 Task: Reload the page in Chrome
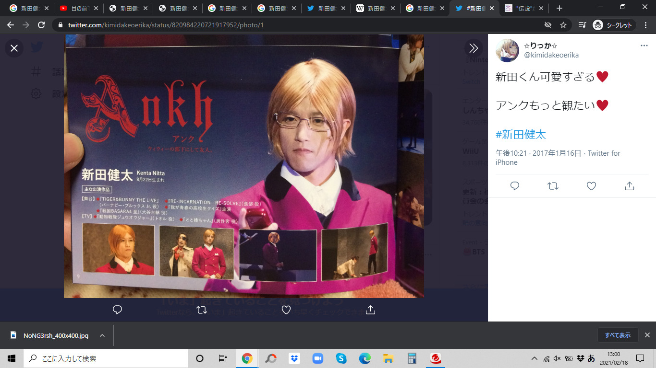tap(41, 25)
